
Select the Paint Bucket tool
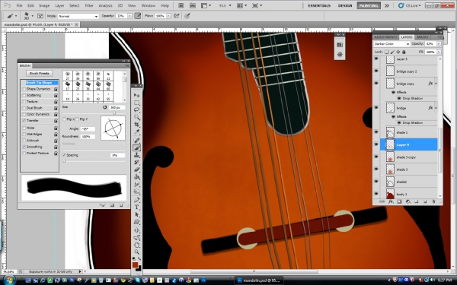point(136,176)
